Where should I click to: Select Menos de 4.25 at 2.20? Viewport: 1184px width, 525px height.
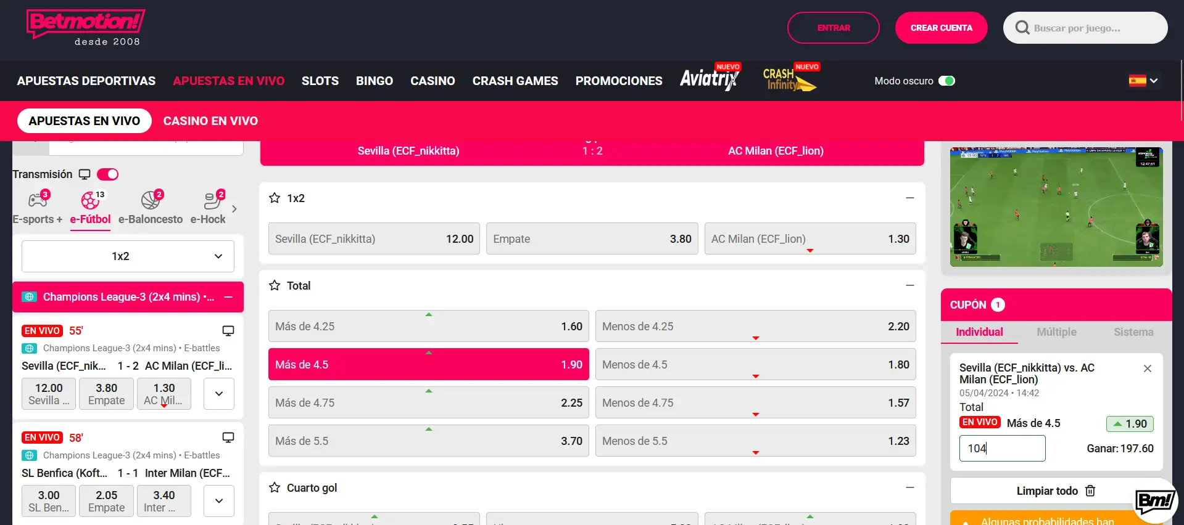(x=756, y=327)
